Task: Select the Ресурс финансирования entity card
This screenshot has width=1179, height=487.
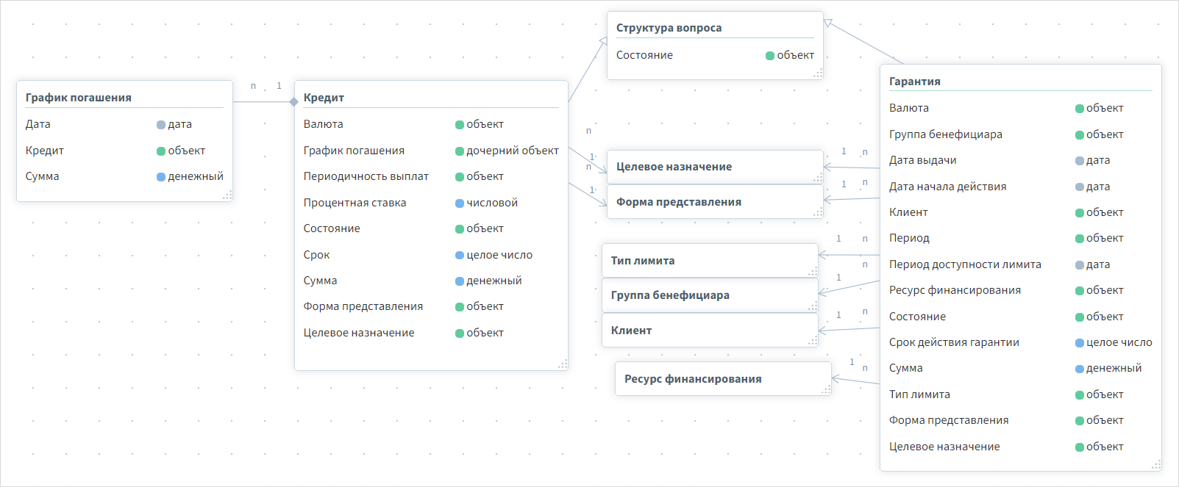Action: pos(723,379)
